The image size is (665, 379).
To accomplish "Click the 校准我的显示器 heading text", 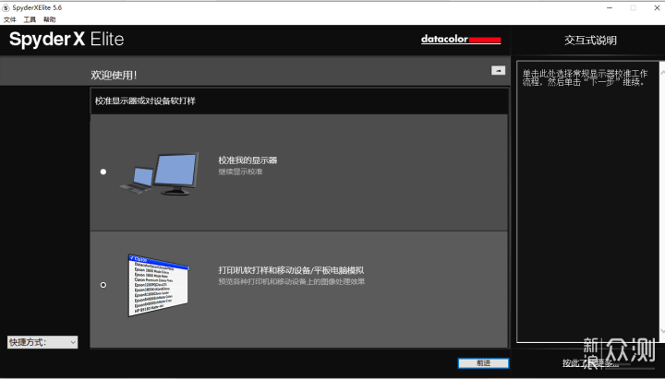I will click(248, 160).
